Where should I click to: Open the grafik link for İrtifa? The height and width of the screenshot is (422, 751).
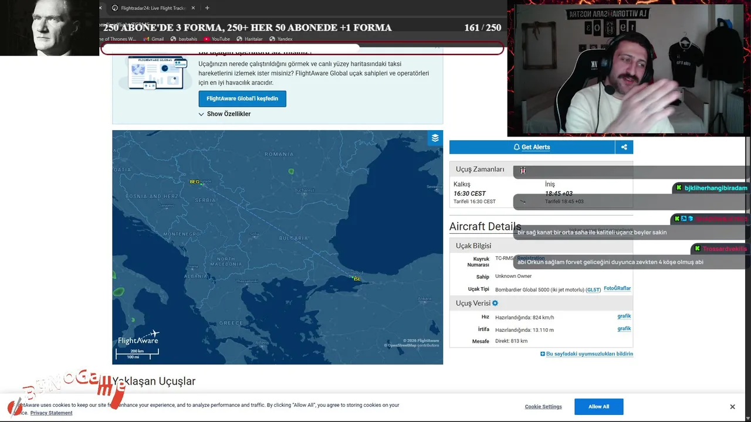point(624,329)
